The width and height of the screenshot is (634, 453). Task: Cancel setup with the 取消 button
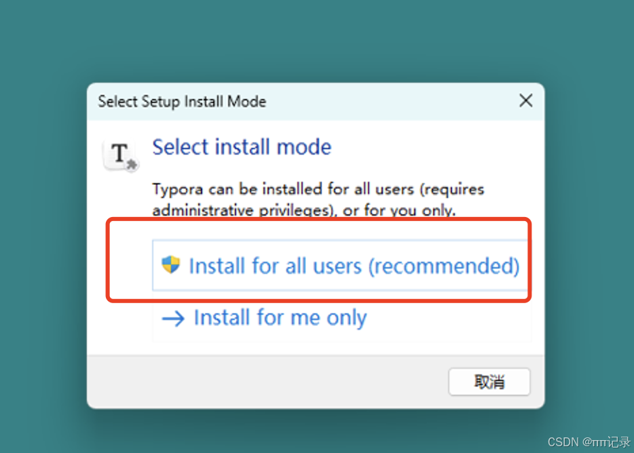pyautogui.click(x=489, y=382)
